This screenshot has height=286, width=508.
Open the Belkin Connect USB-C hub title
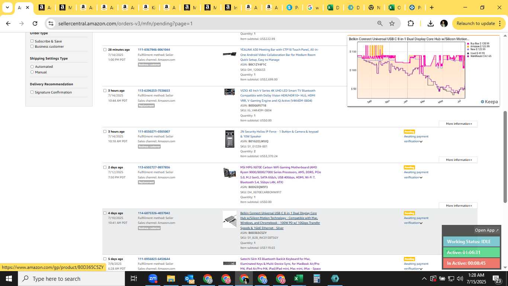(x=280, y=220)
